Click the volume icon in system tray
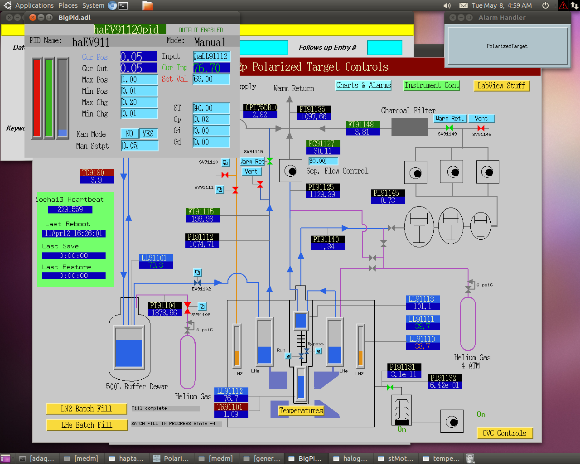 [447, 5]
